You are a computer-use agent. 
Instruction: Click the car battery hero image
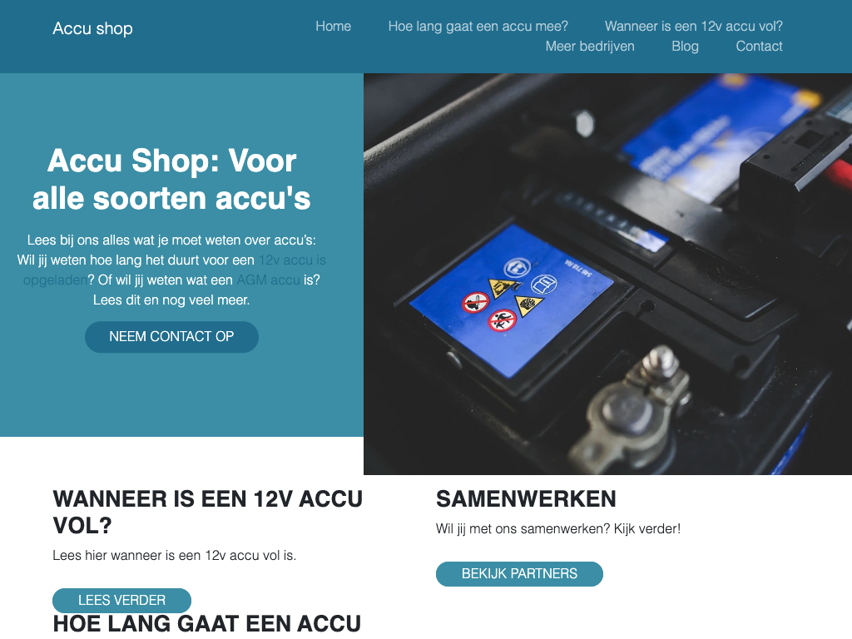click(607, 274)
